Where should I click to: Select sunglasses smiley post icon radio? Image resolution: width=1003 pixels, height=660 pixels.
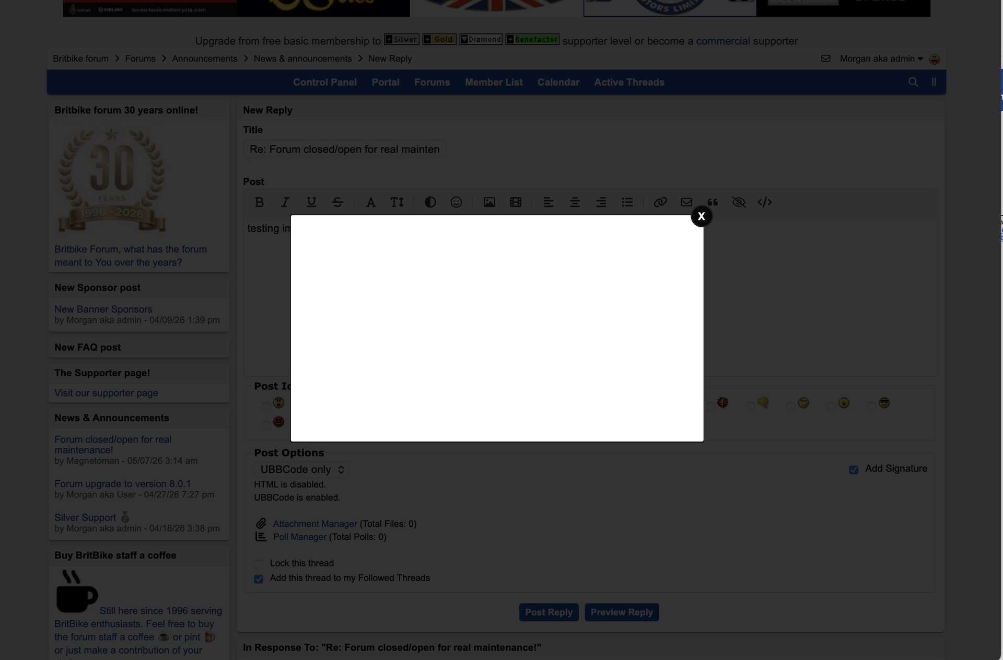pyautogui.click(x=871, y=406)
